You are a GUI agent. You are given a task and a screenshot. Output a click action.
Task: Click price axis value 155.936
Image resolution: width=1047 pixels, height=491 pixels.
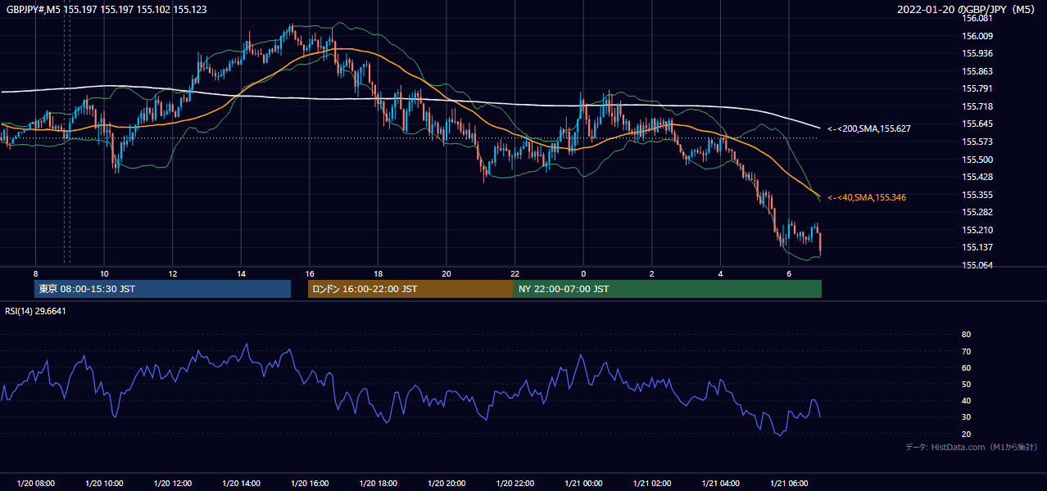pyautogui.click(x=977, y=54)
